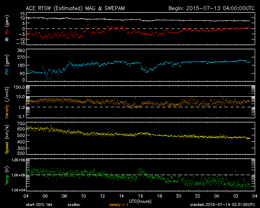Click the "1.0E+06" tick on the Temp axis

pos(18,160)
